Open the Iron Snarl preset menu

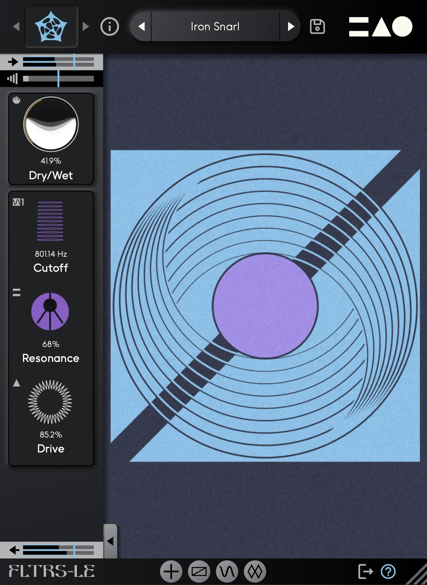click(x=215, y=27)
